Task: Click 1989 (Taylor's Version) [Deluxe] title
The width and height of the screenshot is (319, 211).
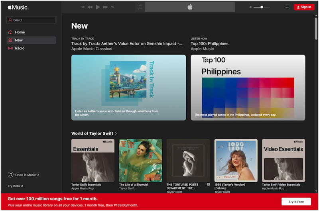Action: pos(230,186)
